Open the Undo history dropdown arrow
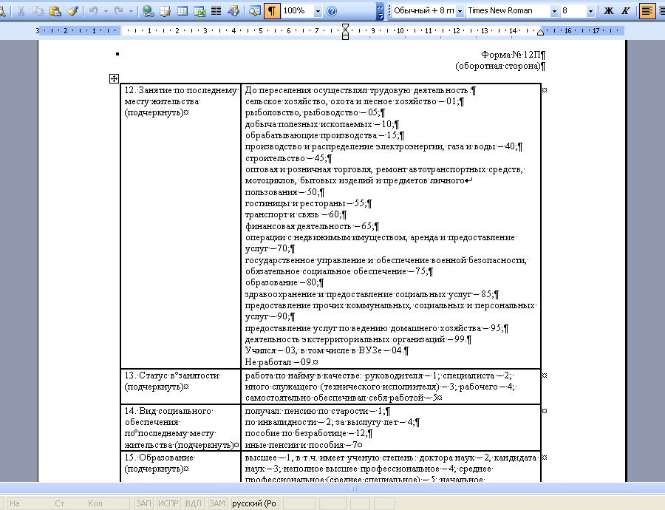Image resolution: width=665 pixels, height=510 pixels. click(106, 11)
